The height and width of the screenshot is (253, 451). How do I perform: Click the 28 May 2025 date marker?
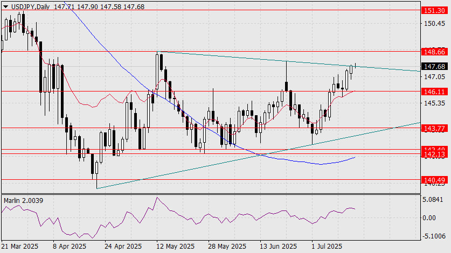[x=227, y=247]
